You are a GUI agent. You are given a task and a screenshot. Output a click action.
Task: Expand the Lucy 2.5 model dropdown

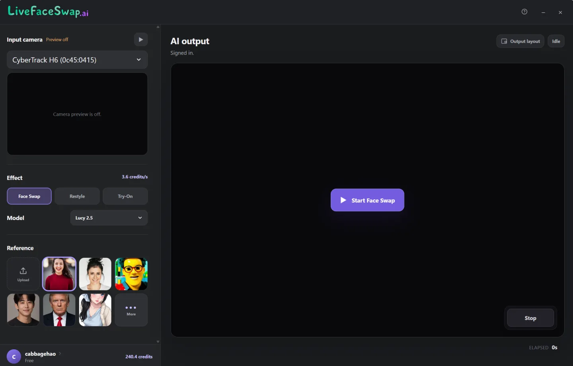(109, 218)
